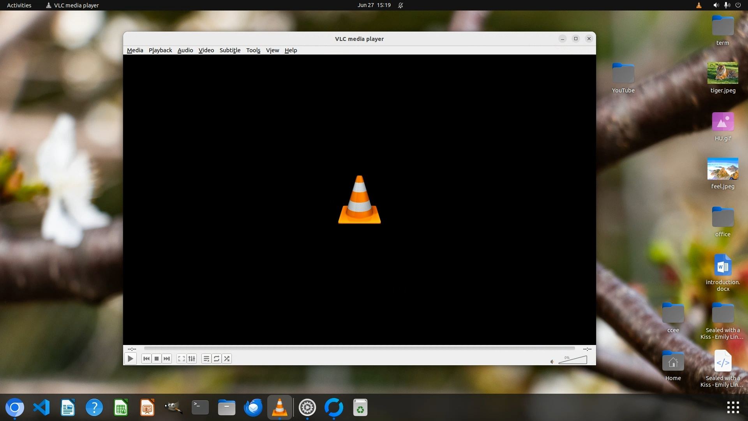This screenshot has width=748, height=421.
Task: Show extended settings equalizer icon
Action: (192, 359)
